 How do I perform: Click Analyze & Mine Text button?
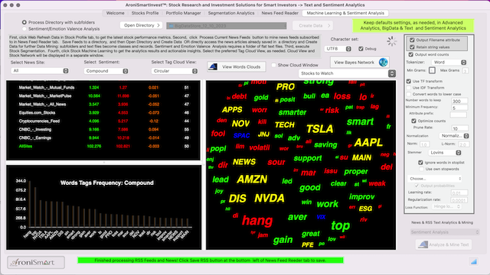click(443, 244)
